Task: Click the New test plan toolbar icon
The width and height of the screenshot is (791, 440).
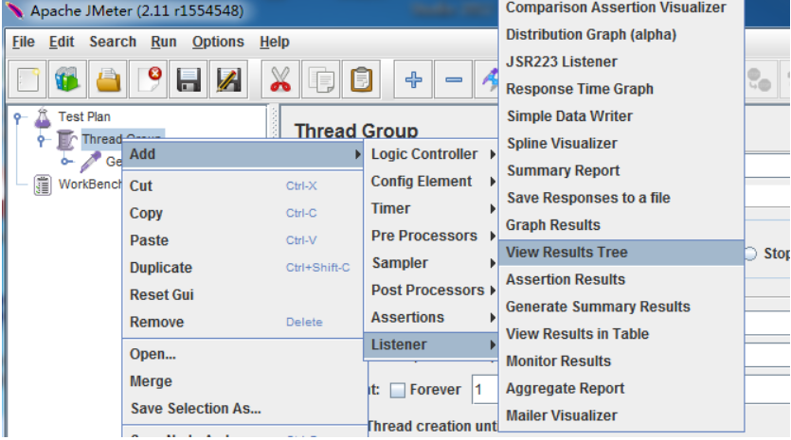Action: tap(28, 79)
